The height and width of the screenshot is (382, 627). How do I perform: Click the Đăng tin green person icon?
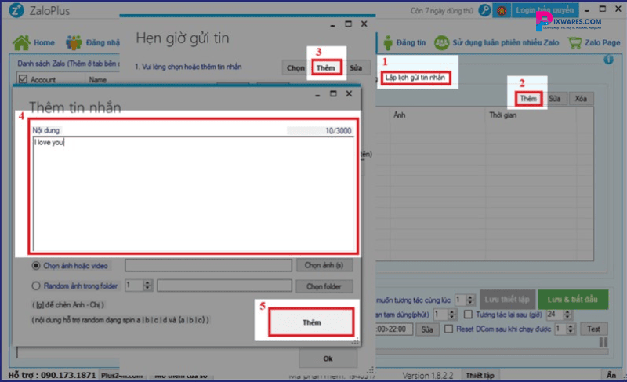pyautogui.click(x=388, y=43)
